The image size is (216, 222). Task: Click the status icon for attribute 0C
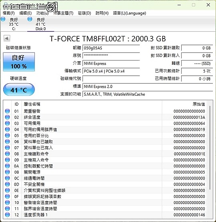pyautogui.click(x=7, y=178)
